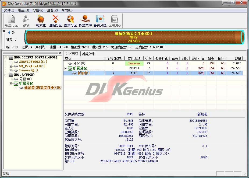This screenshot has height=178, width=249.
Task: Click the volume serial 9886-5BF1
Action: coord(126,146)
